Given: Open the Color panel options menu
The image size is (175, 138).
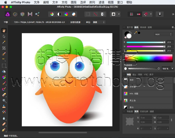Looking at the screenshot, I should [x=173, y=27].
